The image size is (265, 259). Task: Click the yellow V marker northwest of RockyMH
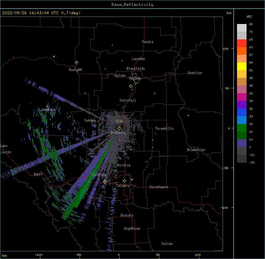tap(54, 57)
